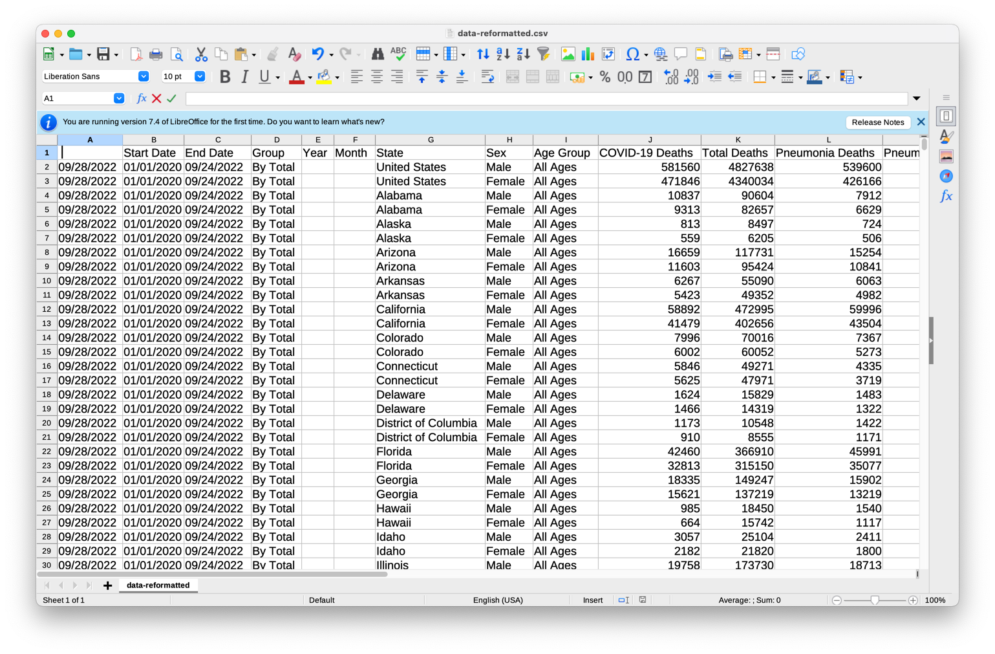Click the Export as PDF icon

coord(136,54)
